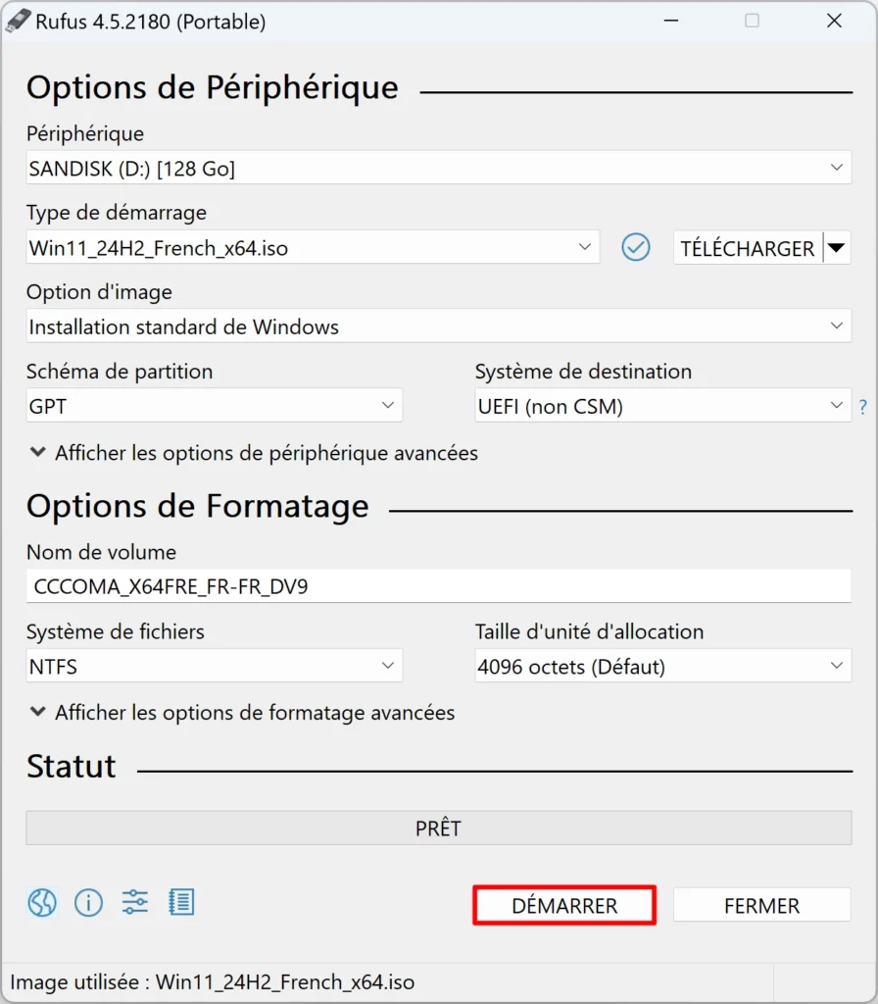Screen dimensions: 878x1004
Task: Open the application settings sliders icon
Action: 135,902
